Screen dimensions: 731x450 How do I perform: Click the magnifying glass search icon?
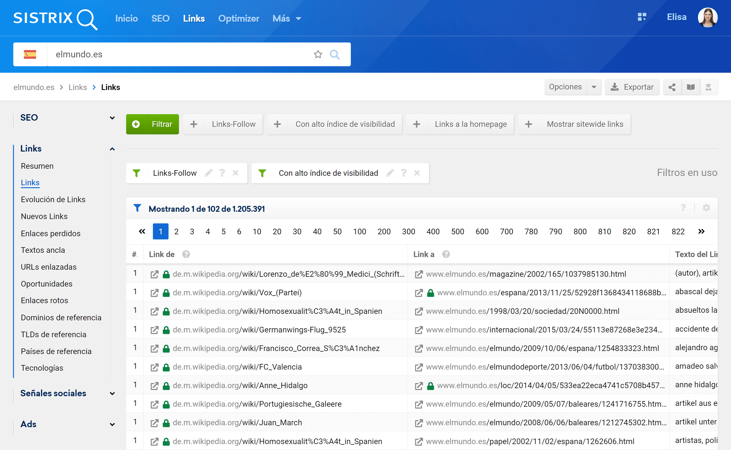coord(335,54)
